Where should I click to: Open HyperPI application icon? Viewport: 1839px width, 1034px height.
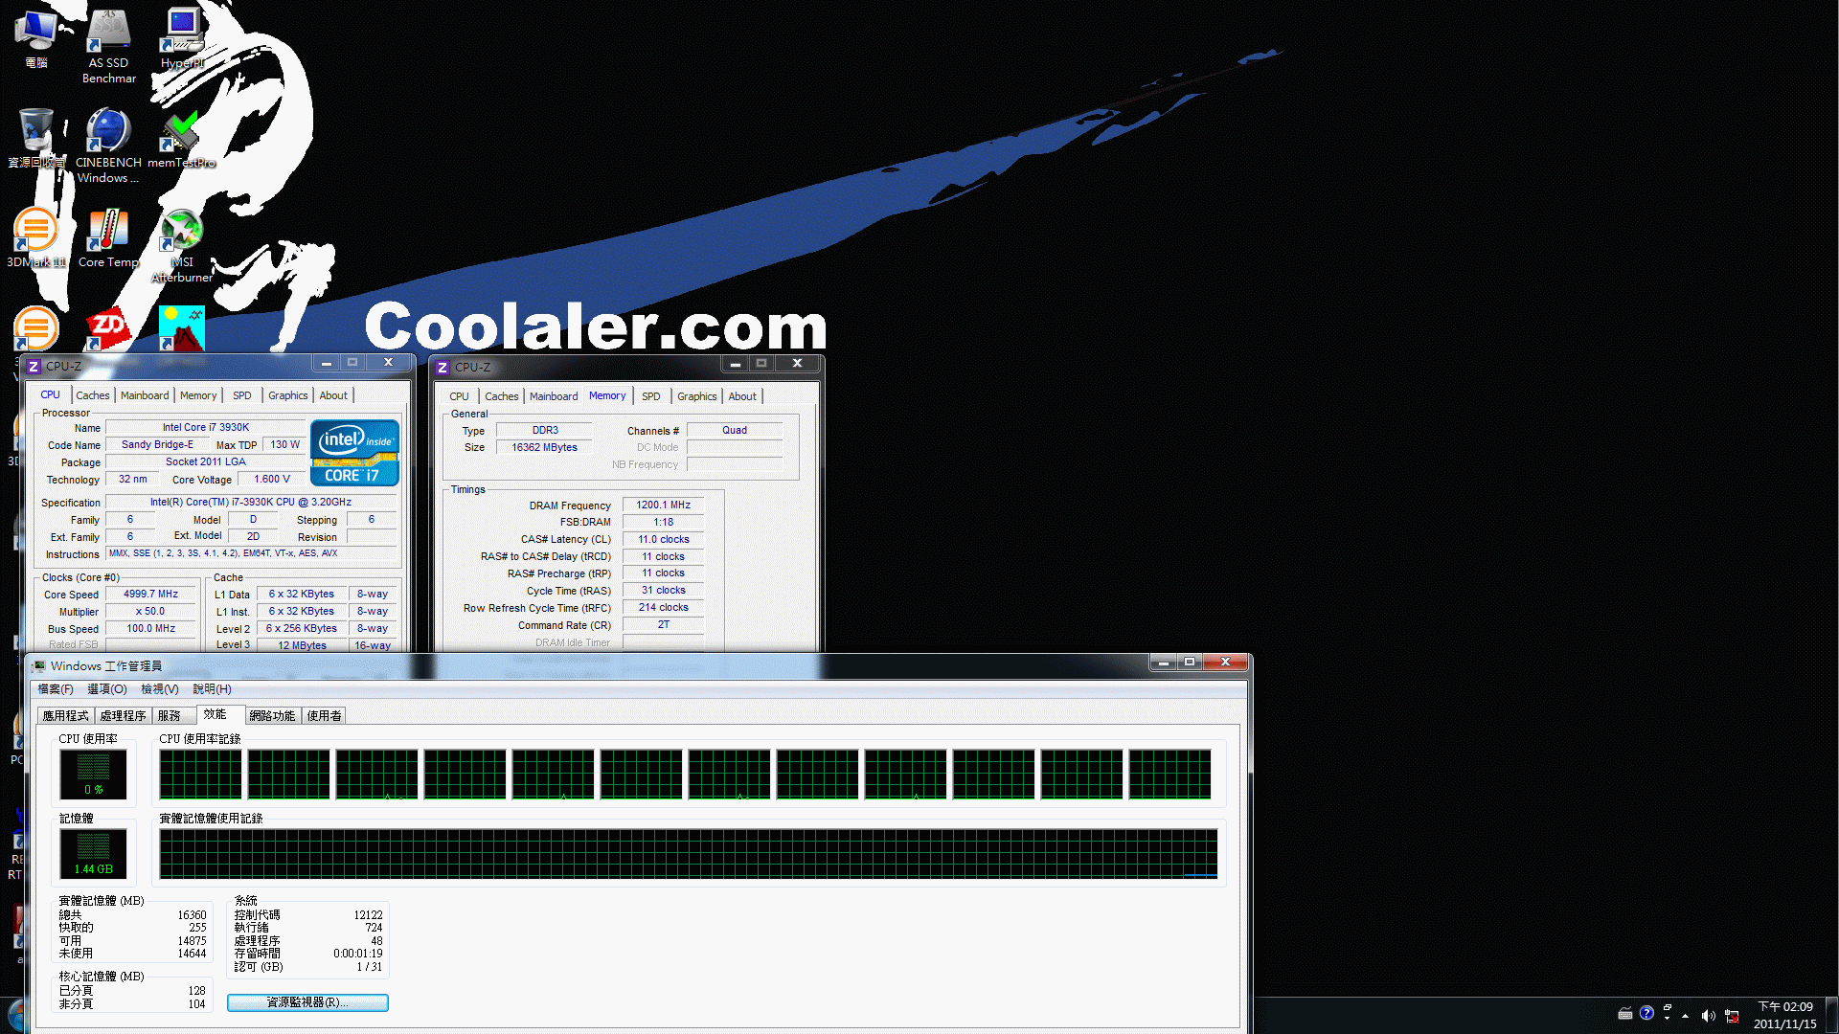179,28
